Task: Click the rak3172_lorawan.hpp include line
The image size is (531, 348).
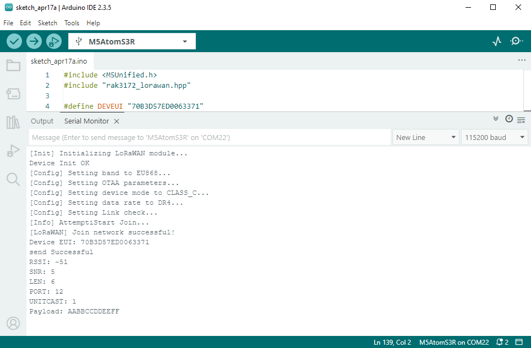Action: coord(127,86)
